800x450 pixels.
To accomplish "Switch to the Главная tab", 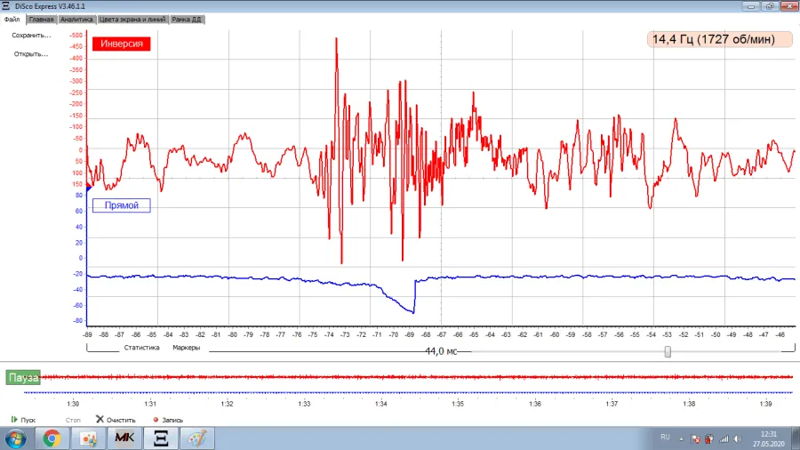I will pos(41,20).
